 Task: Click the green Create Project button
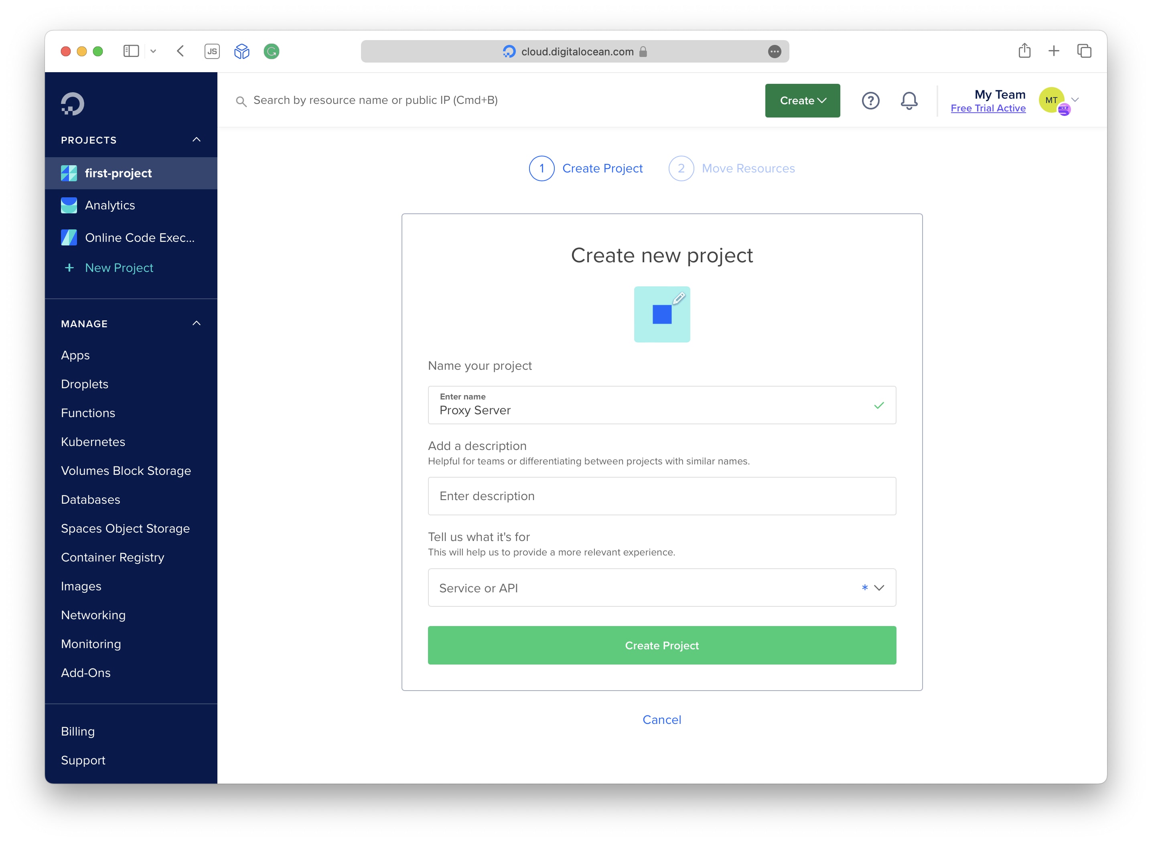pyautogui.click(x=662, y=645)
